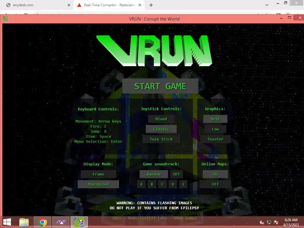Viewport: 304px width, 228px height.
Task: Click the muted speaker tray icon
Action: 262,222
